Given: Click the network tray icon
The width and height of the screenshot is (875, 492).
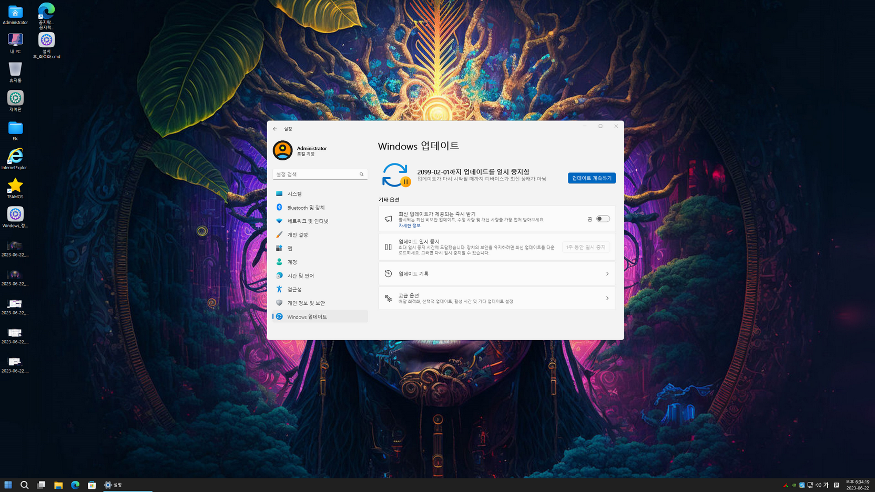Looking at the screenshot, I should point(810,485).
